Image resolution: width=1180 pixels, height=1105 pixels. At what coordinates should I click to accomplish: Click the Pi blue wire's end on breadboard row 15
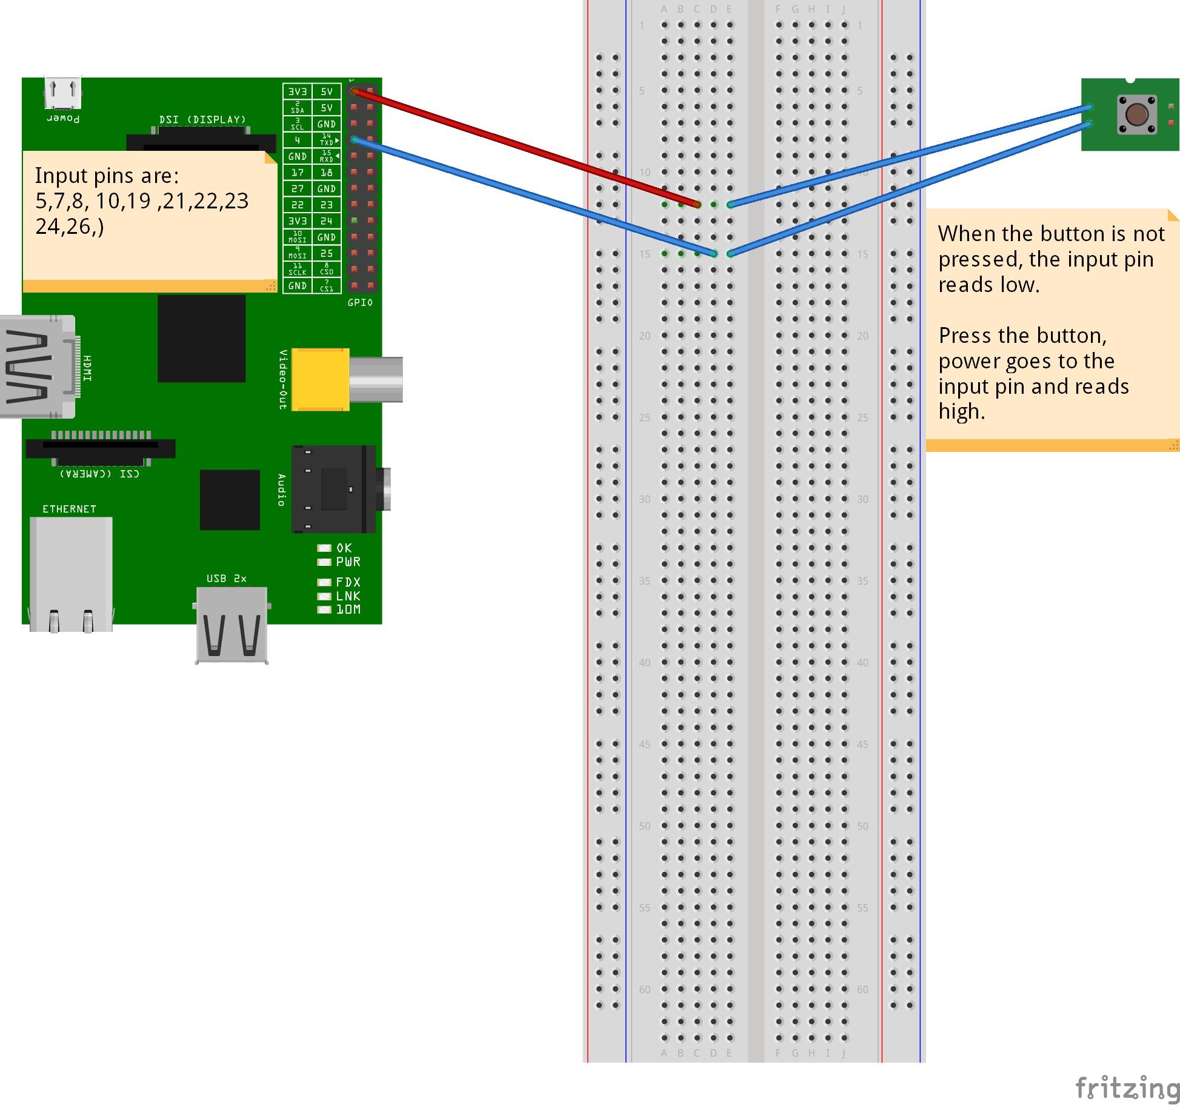pos(714,254)
